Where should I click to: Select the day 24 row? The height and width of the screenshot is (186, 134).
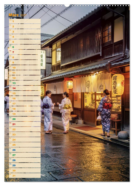[25, 139]
